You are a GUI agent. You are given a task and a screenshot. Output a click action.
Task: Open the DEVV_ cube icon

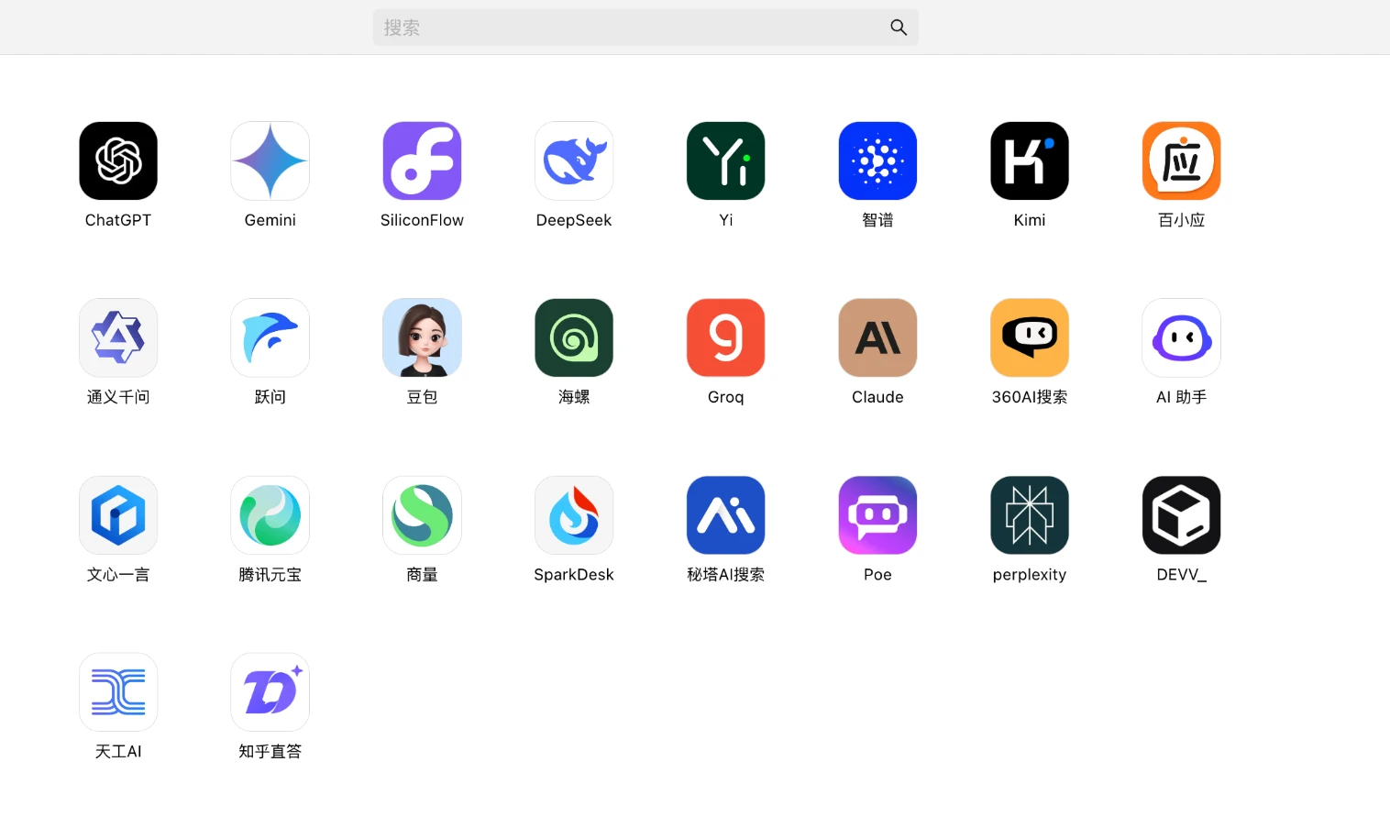pos(1181,515)
